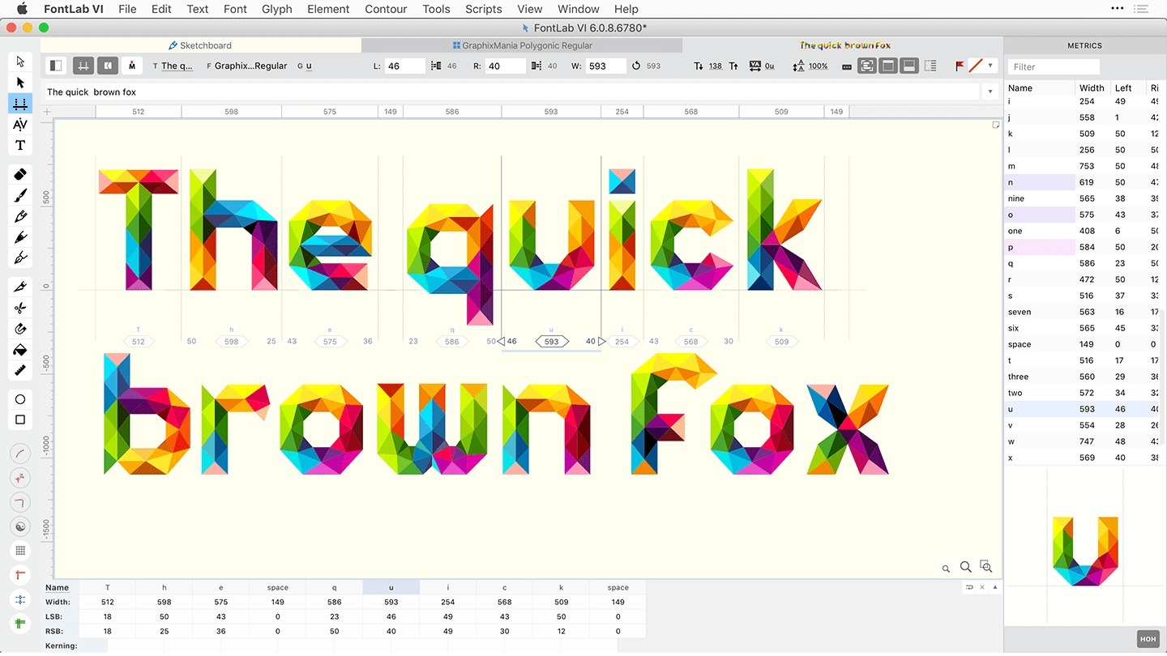Activate the Rectangle shape tool
This screenshot has width=1167, height=656.
point(20,420)
